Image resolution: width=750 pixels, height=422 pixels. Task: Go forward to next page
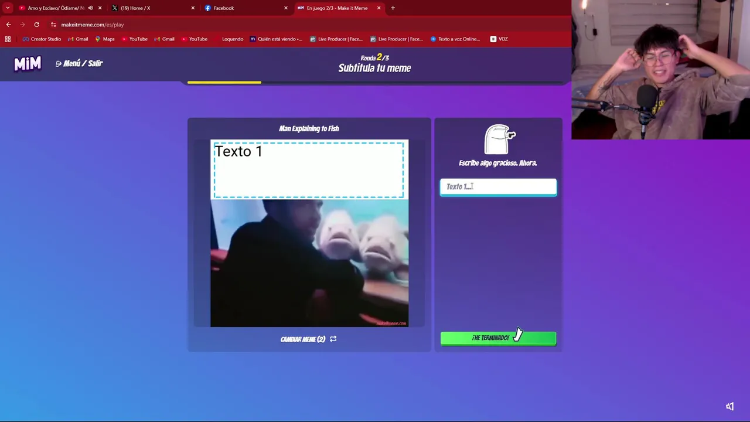22,25
